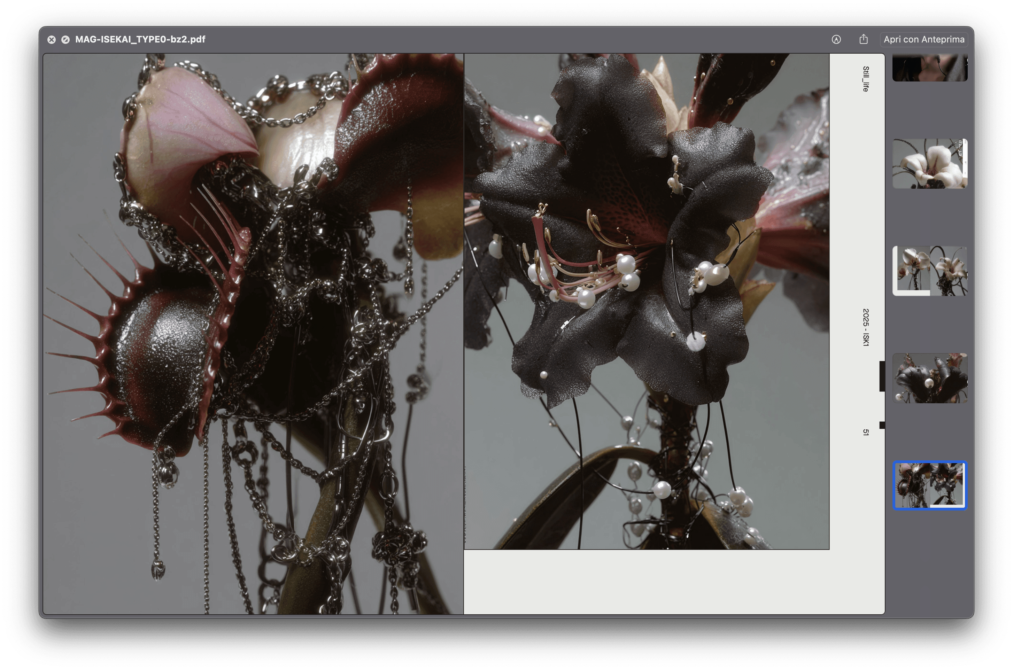Select the white flower page thumbnail
The image size is (1013, 670).
coord(930,163)
